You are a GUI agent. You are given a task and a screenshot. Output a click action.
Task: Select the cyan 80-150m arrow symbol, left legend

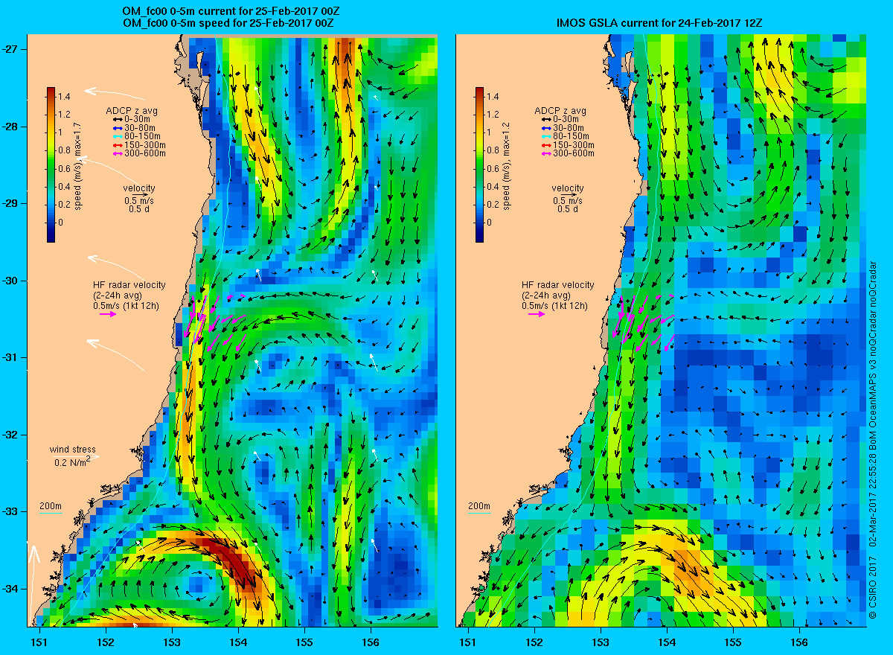(x=116, y=136)
